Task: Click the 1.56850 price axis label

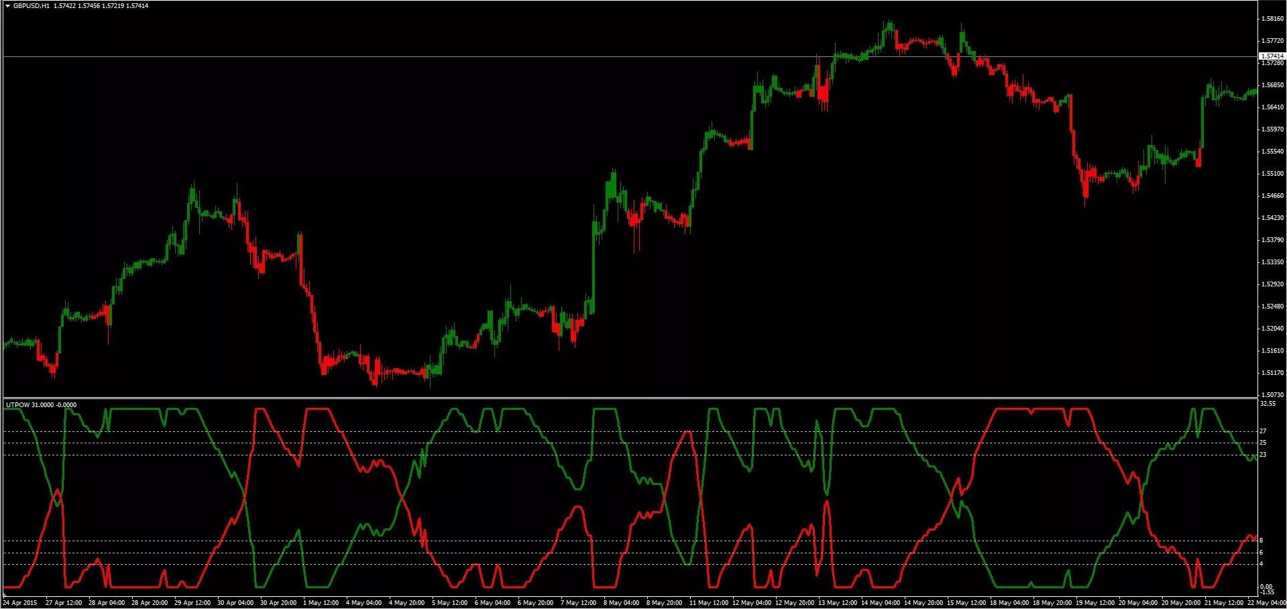Action: (x=1273, y=85)
